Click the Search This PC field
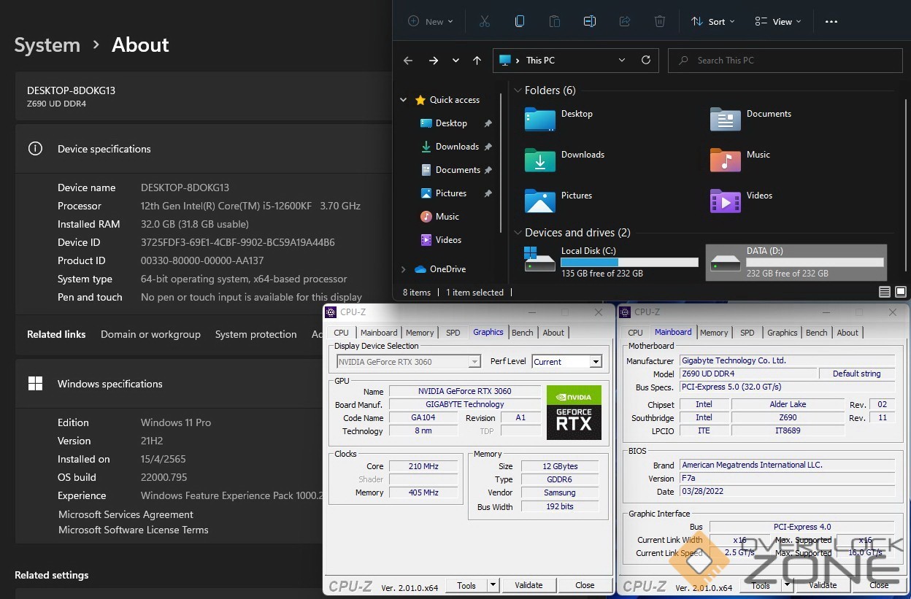 coord(785,61)
